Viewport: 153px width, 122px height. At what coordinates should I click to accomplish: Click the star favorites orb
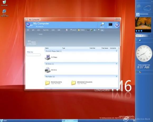[117, 25]
